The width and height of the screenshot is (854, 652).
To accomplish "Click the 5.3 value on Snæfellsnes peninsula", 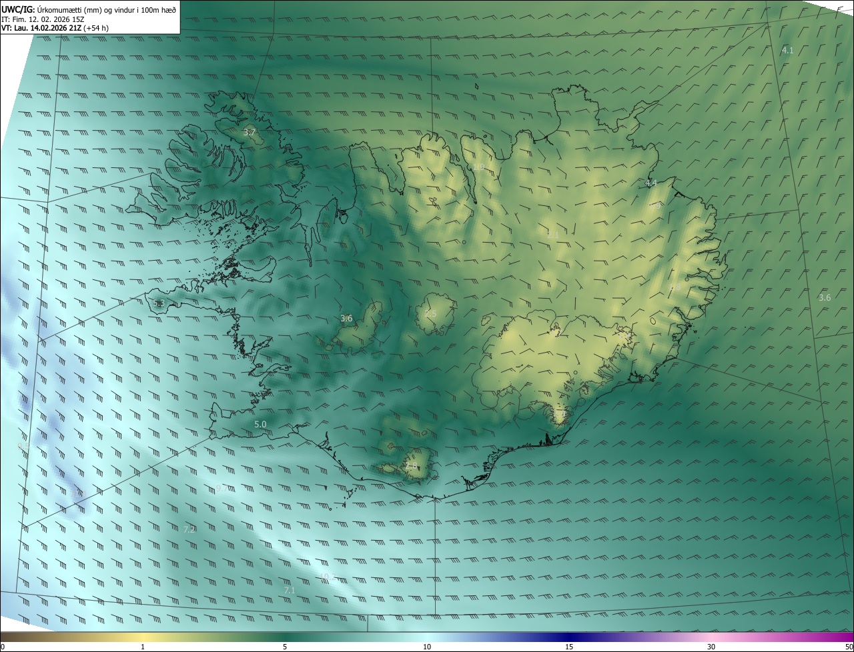I will (x=159, y=304).
